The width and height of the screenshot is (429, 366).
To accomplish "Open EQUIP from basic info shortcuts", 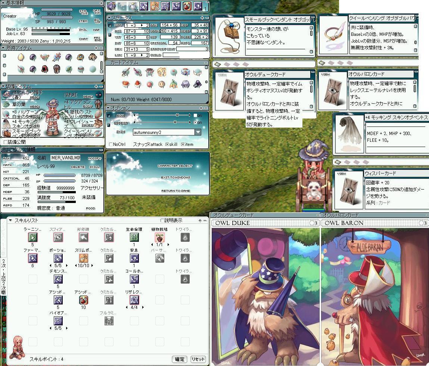I will pos(97,21).
